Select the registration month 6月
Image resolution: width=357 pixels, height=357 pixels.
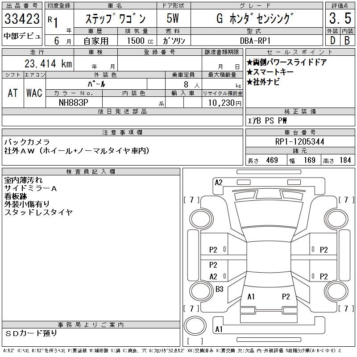pyautogui.click(x=62, y=41)
